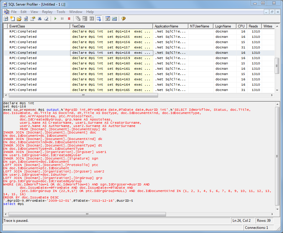This screenshot has width=283, height=233.
Task: Click the 'select @p1' line in the SQL pane
Action: click(14, 204)
